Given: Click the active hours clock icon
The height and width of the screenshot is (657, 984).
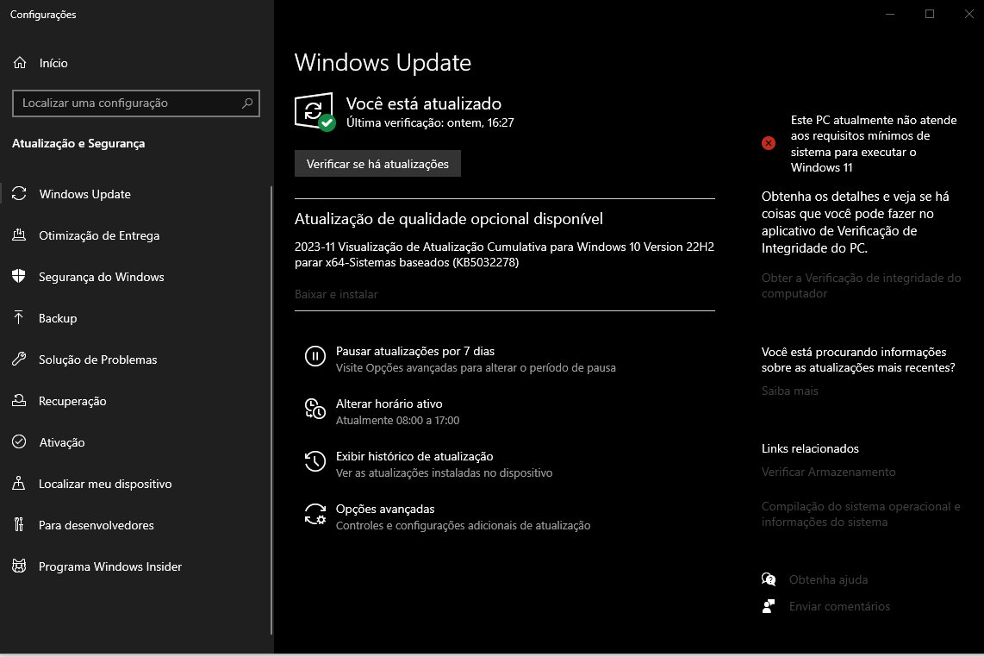Looking at the screenshot, I should (x=315, y=409).
